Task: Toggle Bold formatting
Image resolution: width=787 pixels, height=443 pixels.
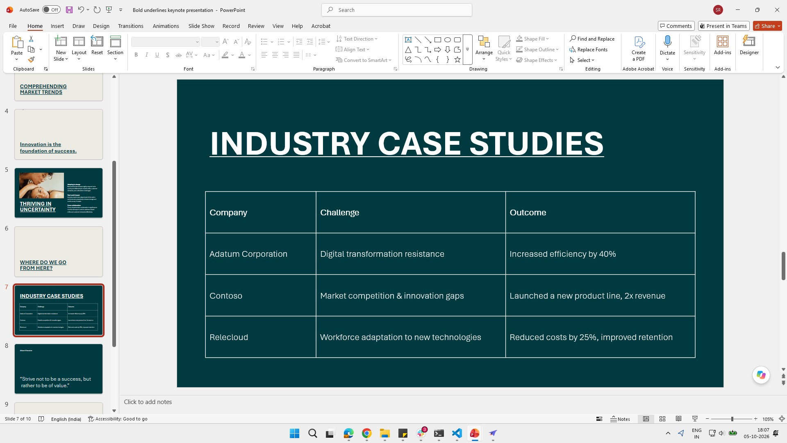Action: pyautogui.click(x=136, y=55)
